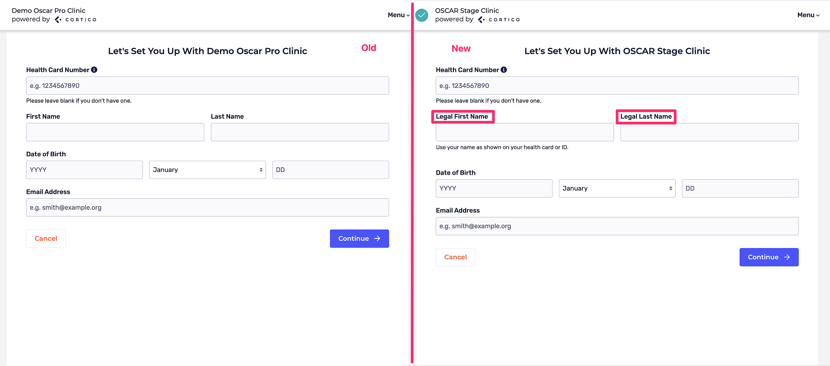Image resolution: width=830 pixels, height=366 pixels.
Task: Click the Last Name field in the old form
Action: pos(300,132)
